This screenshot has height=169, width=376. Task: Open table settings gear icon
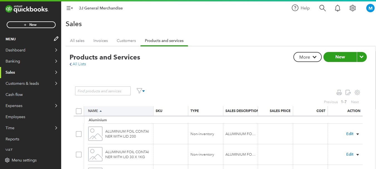pos(357,93)
